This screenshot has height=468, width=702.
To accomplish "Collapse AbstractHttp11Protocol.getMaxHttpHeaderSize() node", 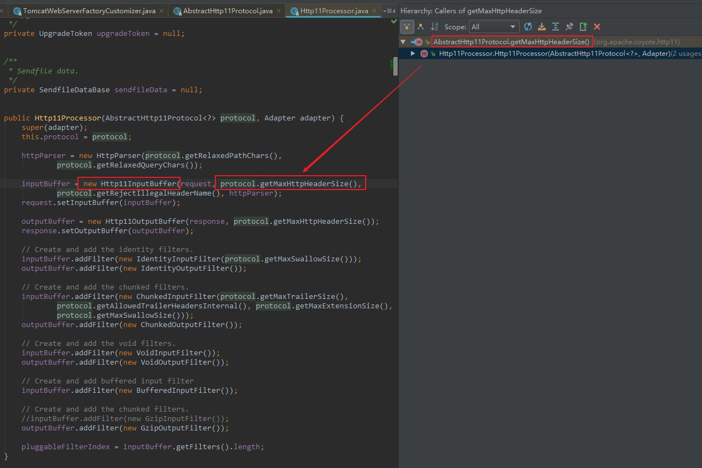I will coord(403,42).
